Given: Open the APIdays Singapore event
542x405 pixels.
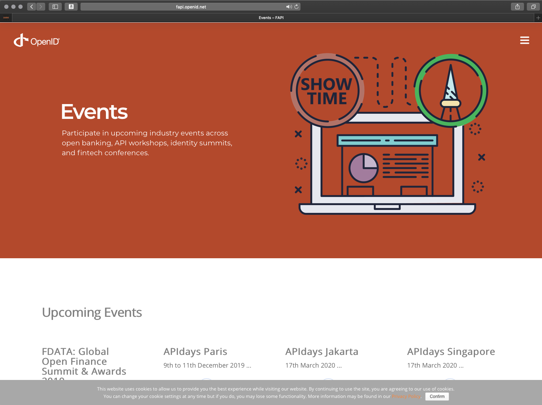Looking at the screenshot, I should point(451,352).
